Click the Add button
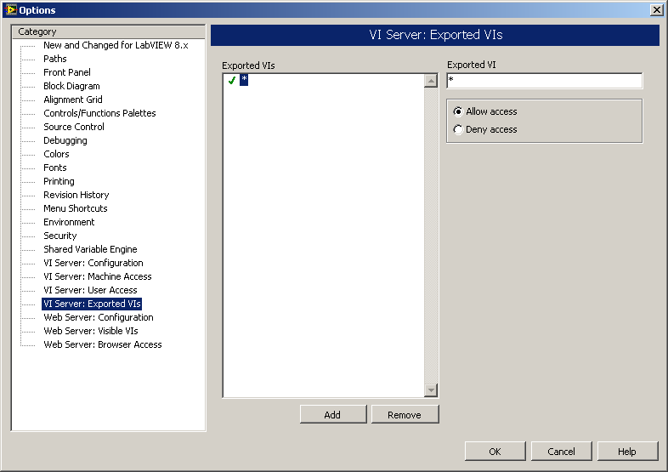The width and height of the screenshot is (668, 472). [x=333, y=414]
